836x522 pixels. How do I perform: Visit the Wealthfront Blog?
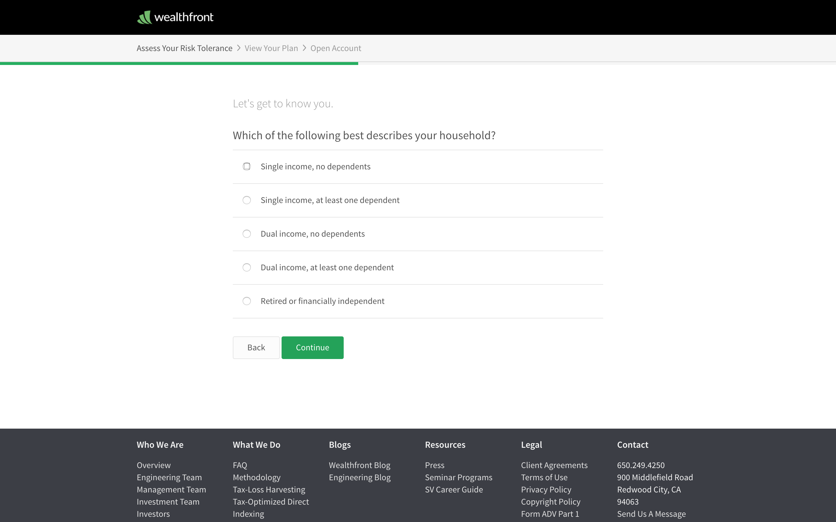(360, 465)
